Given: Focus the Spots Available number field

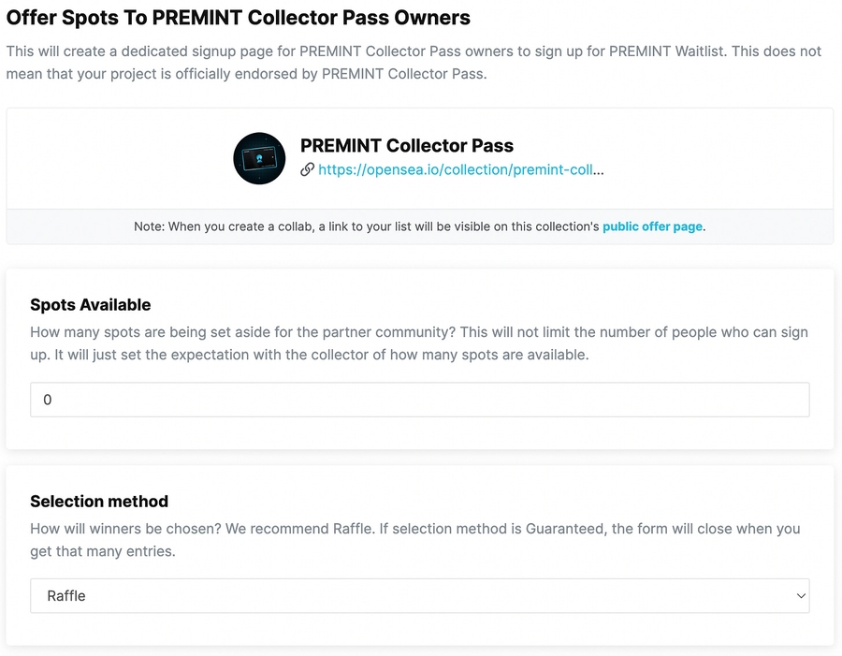Looking at the screenshot, I should [x=419, y=400].
